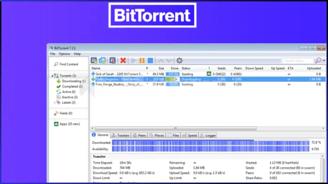Click details pane scroll up arrow
Image resolution: width=328 pixels, height=184 pixels.
click(x=322, y=156)
